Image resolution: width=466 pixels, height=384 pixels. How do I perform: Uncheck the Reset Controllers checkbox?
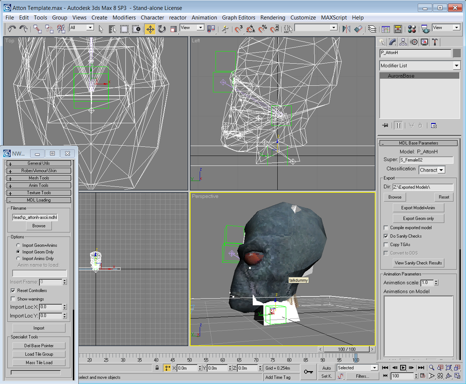(x=13, y=290)
